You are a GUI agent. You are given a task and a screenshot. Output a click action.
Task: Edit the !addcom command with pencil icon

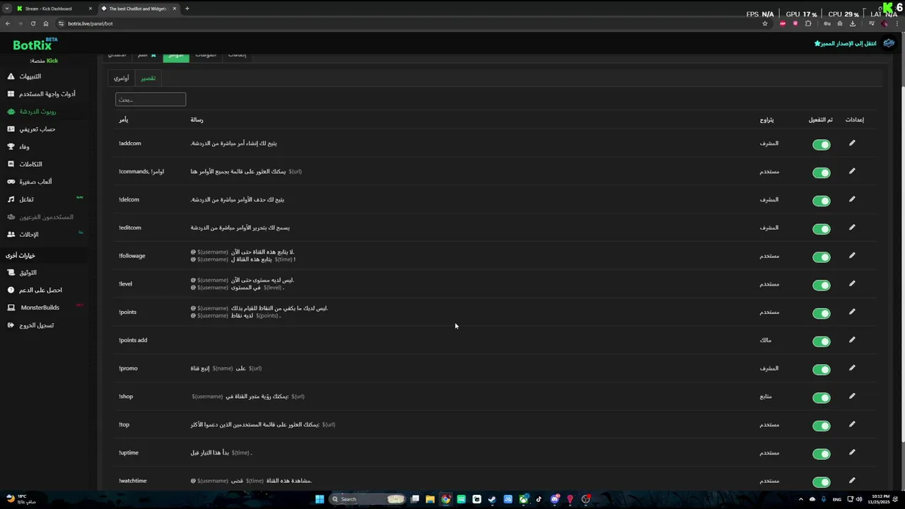(852, 143)
